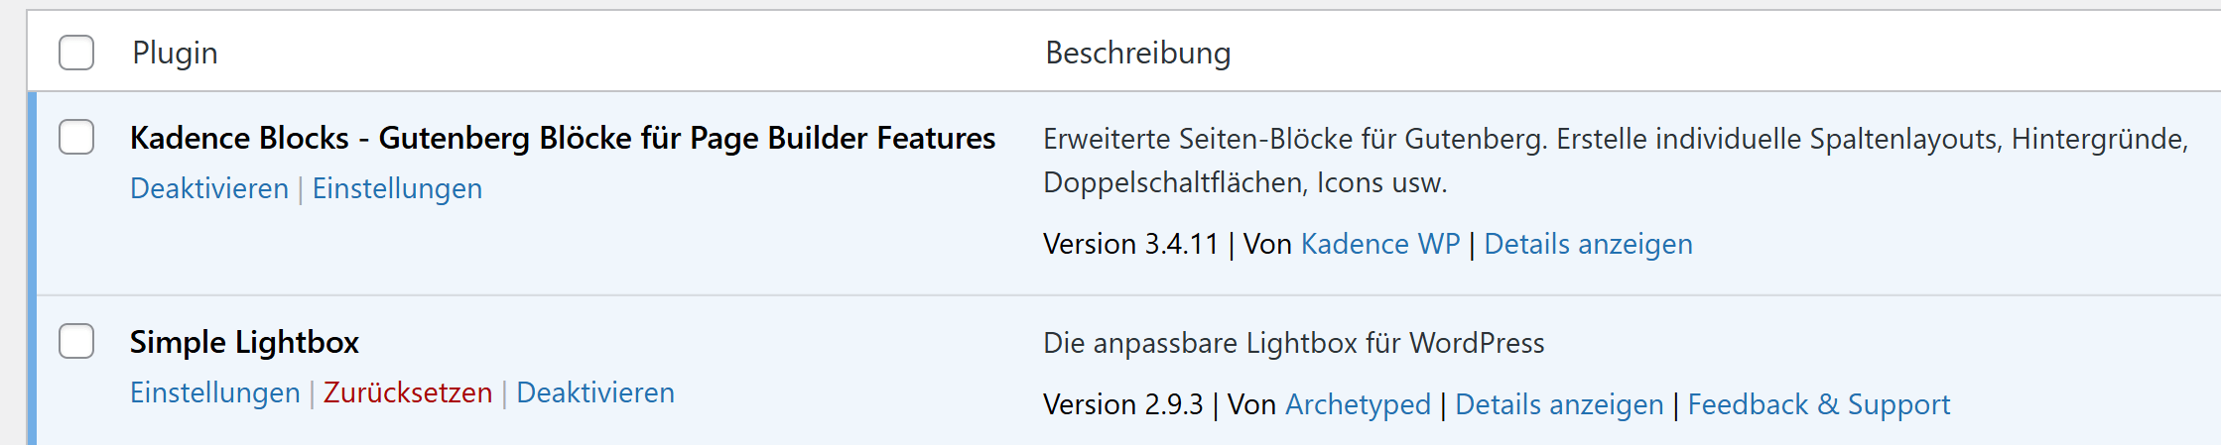Open Feedback & Support link
2221x445 pixels.
click(x=1818, y=404)
